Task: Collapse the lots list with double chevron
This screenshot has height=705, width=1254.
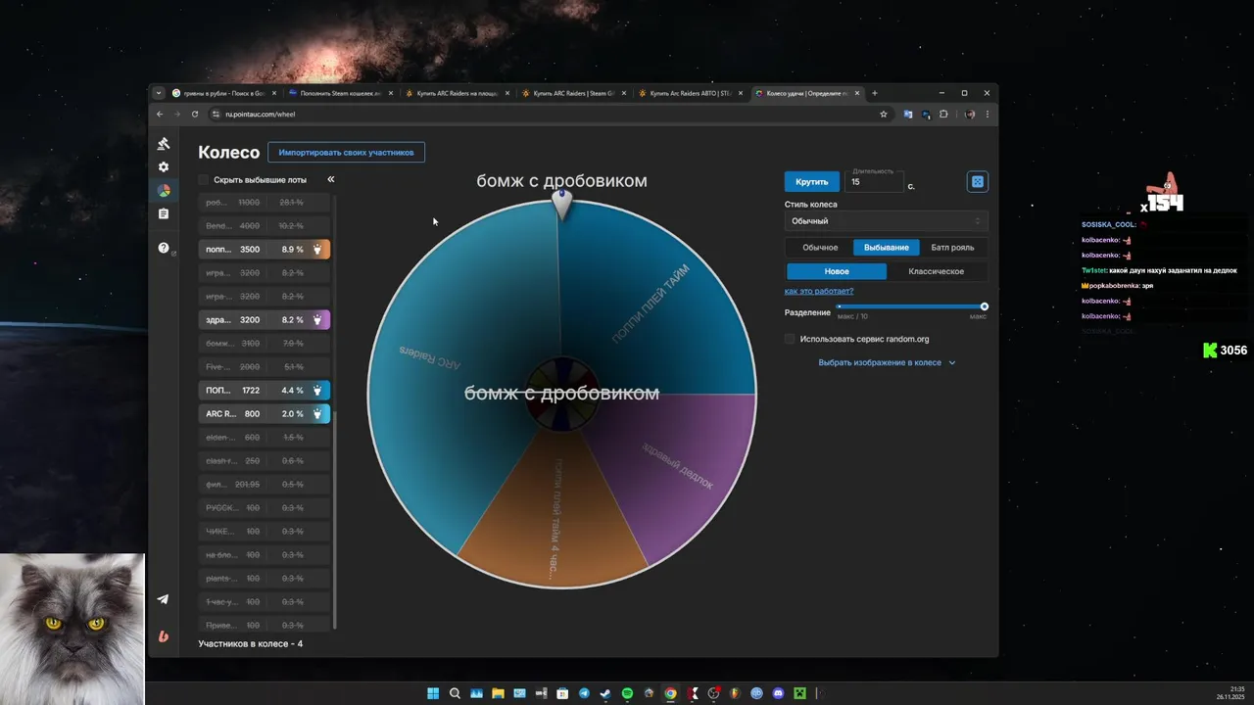Action: 331,179
